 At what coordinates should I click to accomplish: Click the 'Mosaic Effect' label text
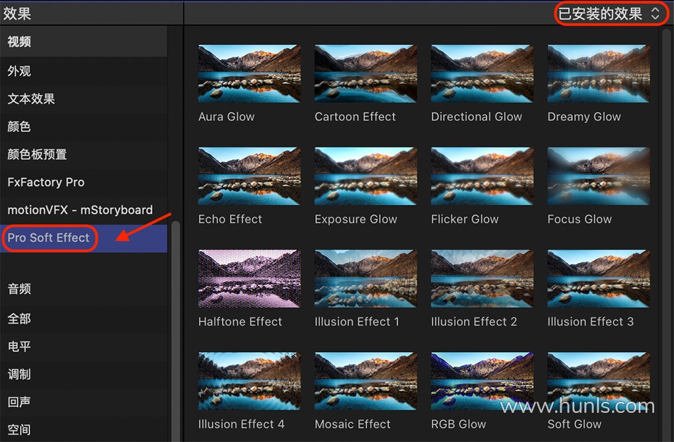point(352,424)
